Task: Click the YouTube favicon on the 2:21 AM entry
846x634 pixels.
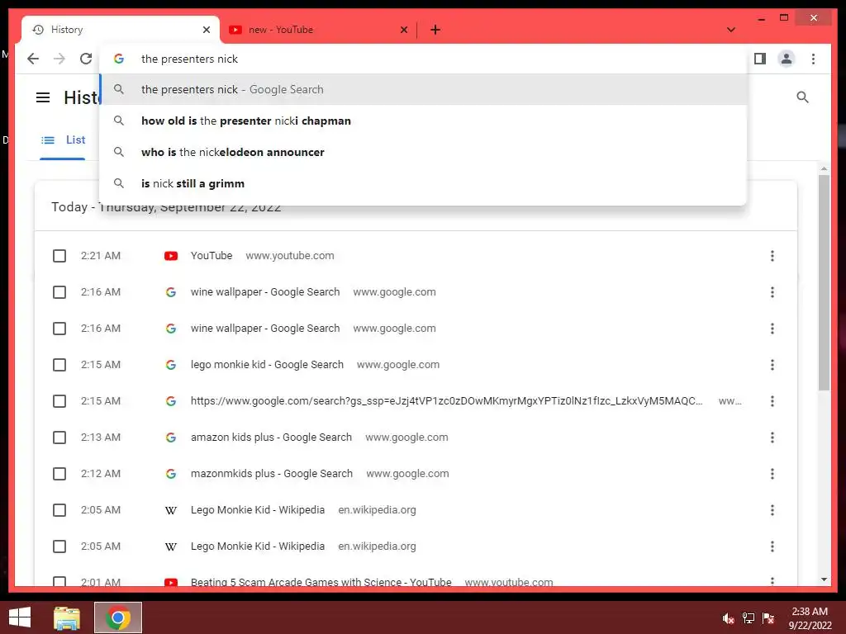Action: click(x=171, y=256)
